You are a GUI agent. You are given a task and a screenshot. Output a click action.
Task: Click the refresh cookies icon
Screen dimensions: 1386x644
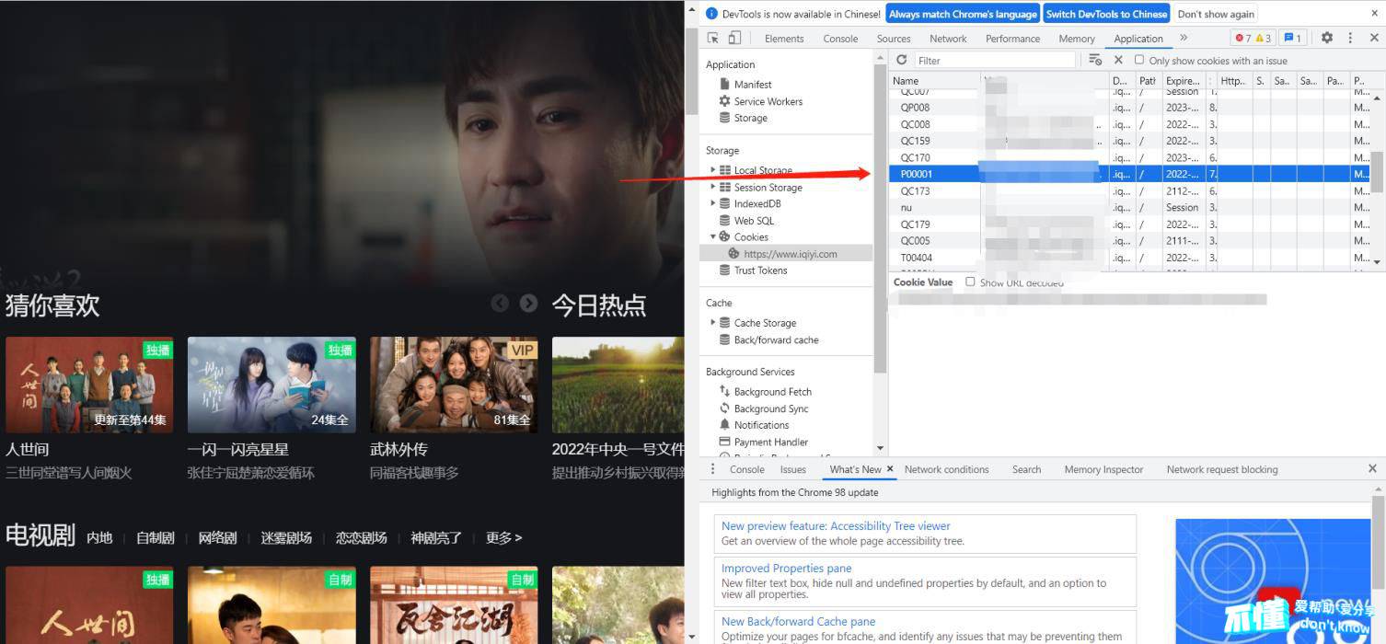(902, 60)
